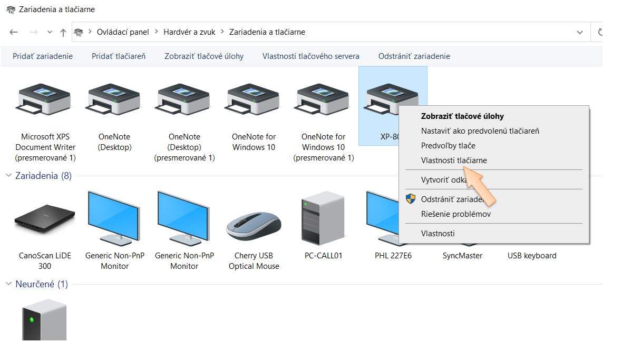Go back using the back arrow
The width and height of the screenshot is (622, 352).
click(14, 32)
